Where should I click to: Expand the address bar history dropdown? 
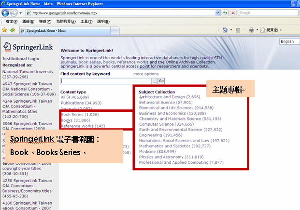pyautogui.click(x=217, y=13)
